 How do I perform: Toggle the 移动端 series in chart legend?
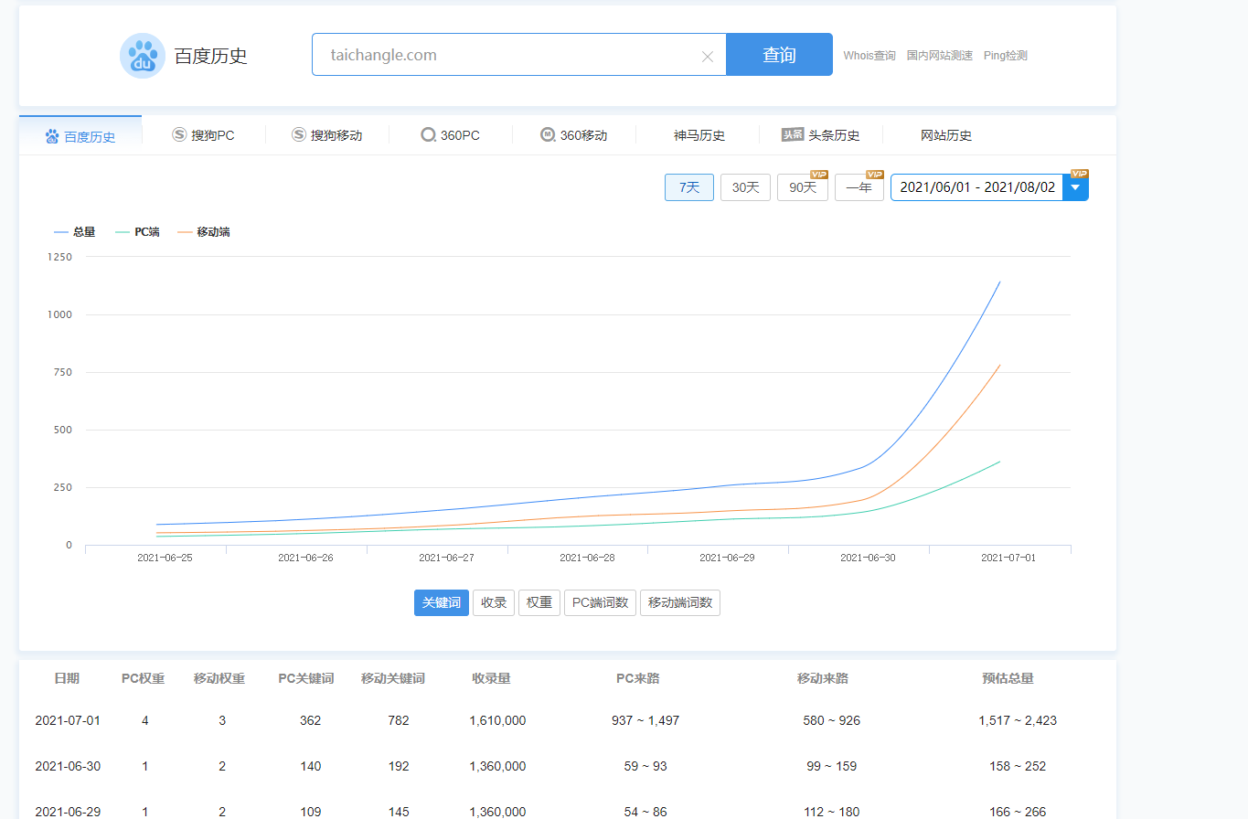204,232
